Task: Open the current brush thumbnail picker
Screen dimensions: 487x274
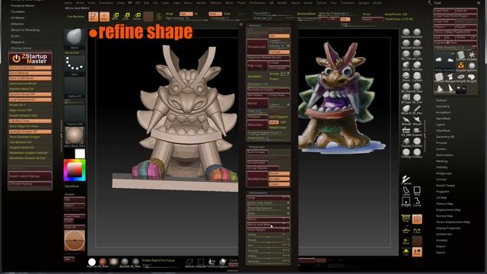Action: pos(75,39)
